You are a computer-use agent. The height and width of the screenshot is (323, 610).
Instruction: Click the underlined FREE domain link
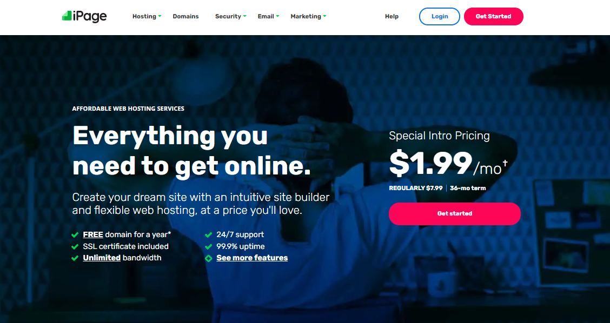tap(93, 234)
